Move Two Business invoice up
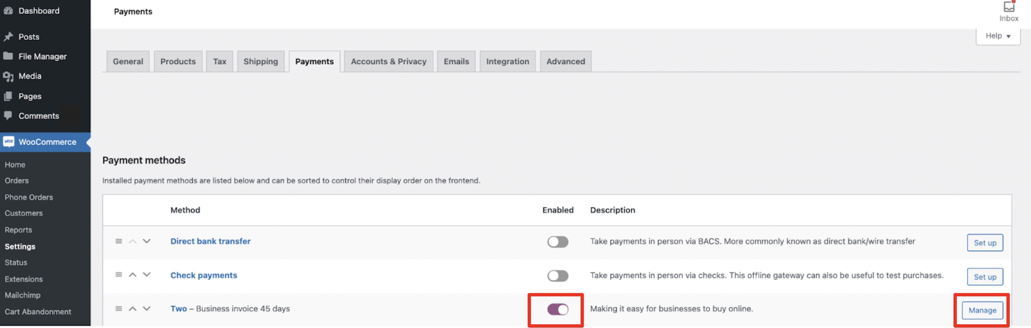 (132, 308)
